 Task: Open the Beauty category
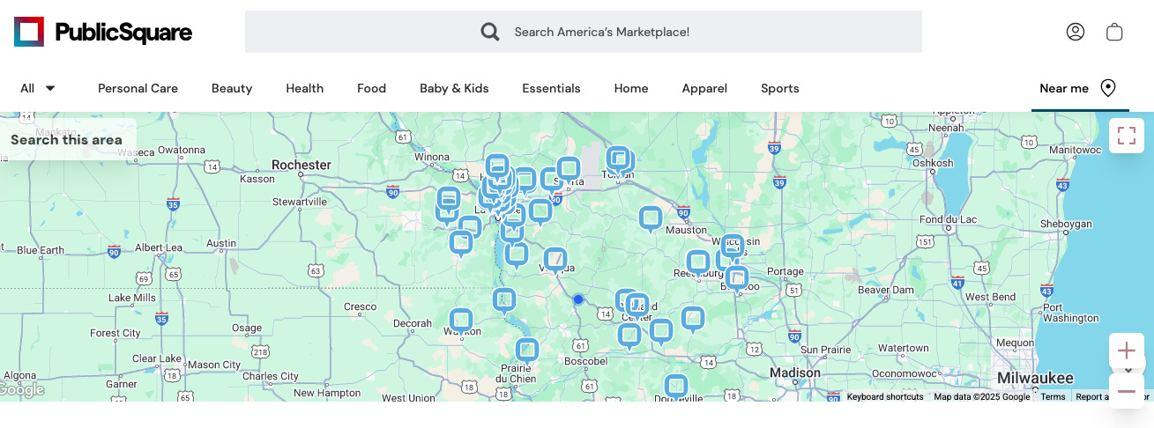(x=232, y=88)
